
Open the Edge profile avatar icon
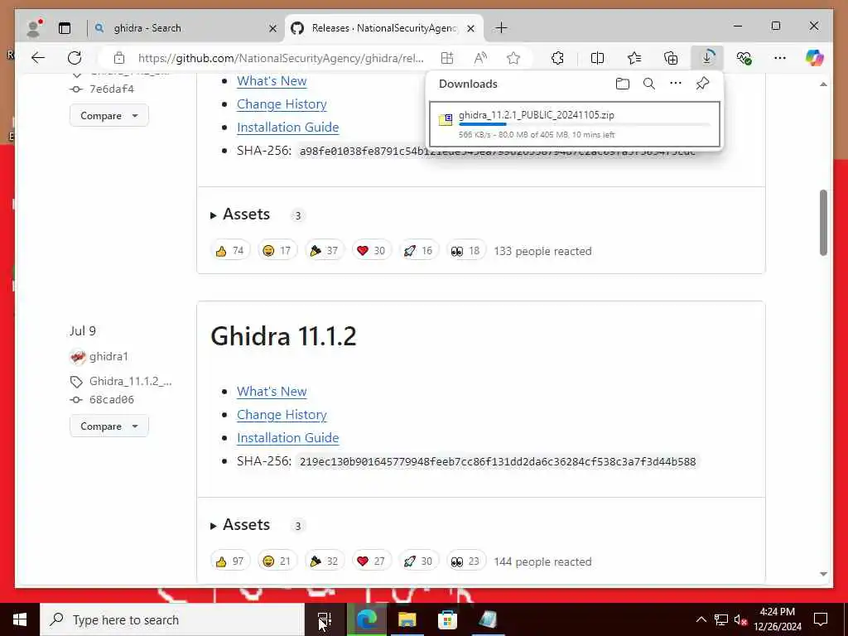tap(34, 28)
